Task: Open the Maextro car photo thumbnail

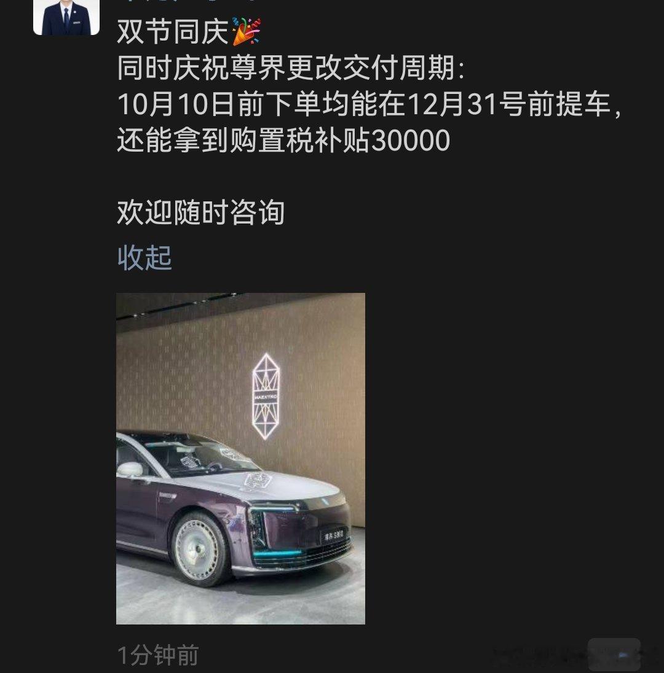Action: (240, 459)
